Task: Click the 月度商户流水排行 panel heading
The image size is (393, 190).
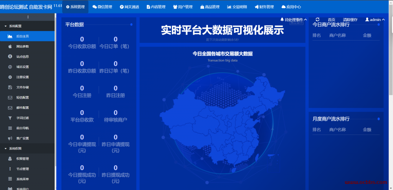Action: tap(331, 119)
